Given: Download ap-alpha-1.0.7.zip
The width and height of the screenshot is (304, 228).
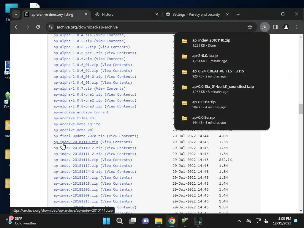Looking at the screenshot, I should 73,88.
